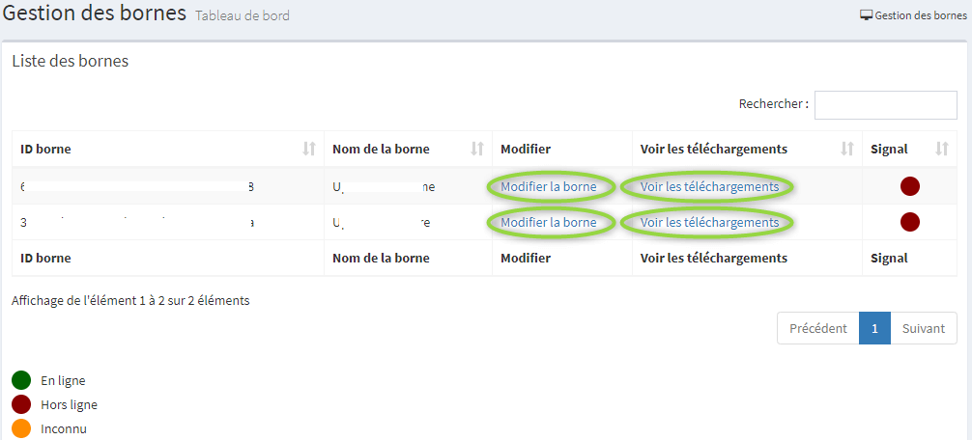Click first row's red signal indicator
This screenshot has height=440, width=972.
point(909,186)
